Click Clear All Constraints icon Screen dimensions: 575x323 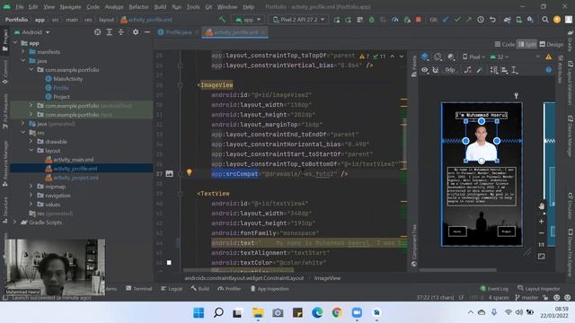(x=468, y=70)
